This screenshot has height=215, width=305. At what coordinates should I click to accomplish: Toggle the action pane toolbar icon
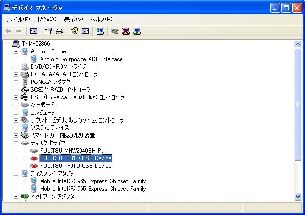[x=85, y=31]
